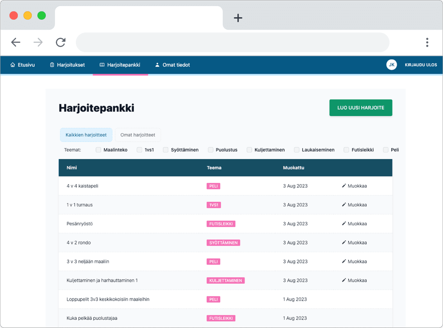Open Omat tiedot via the person icon
This screenshot has width=443, height=328.
157,65
